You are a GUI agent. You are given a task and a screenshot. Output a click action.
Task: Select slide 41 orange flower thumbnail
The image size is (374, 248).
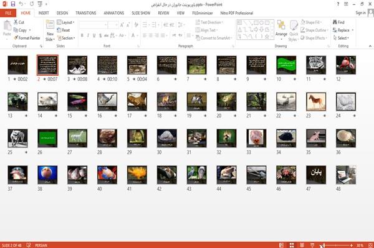(x=137, y=175)
